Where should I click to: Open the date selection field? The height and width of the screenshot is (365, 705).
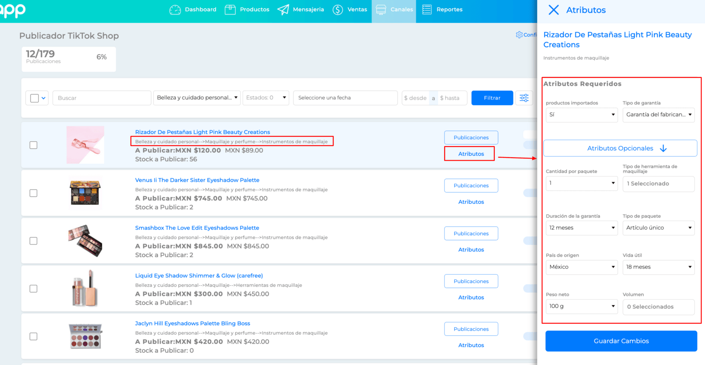click(x=345, y=98)
